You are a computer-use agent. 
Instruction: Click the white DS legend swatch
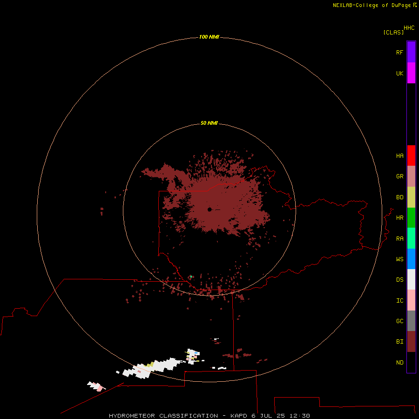[411, 279]
